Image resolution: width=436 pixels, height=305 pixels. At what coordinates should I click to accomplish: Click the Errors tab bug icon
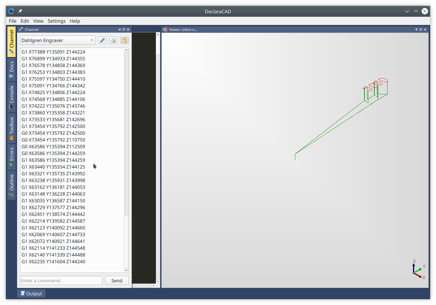(11, 165)
